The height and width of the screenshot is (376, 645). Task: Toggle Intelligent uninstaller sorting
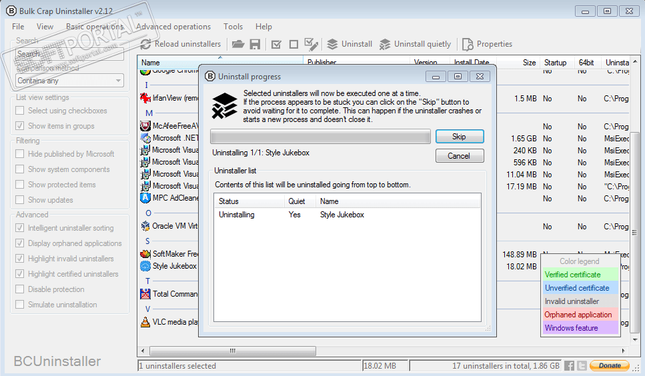pos(19,227)
